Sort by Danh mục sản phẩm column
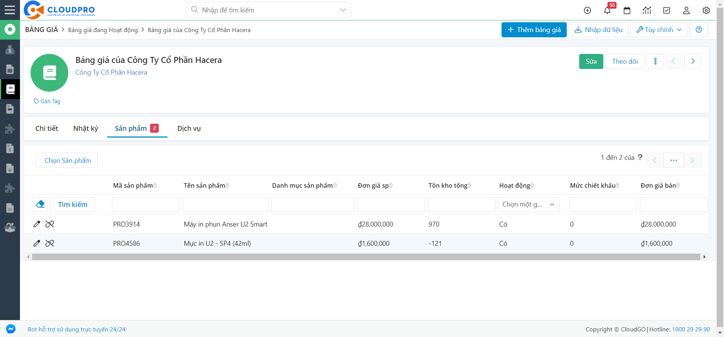 (x=305, y=185)
